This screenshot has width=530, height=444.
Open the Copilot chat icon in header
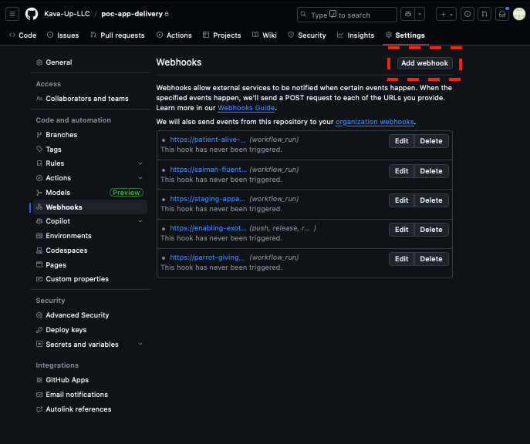[x=408, y=14]
